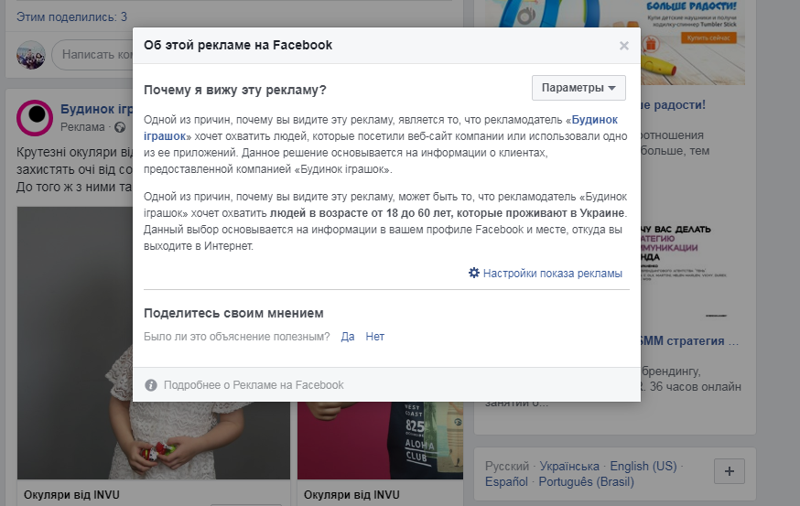Click the info icon in the dialog footer
The height and width of the screenshot is (506, 800).
click(151, 385)
